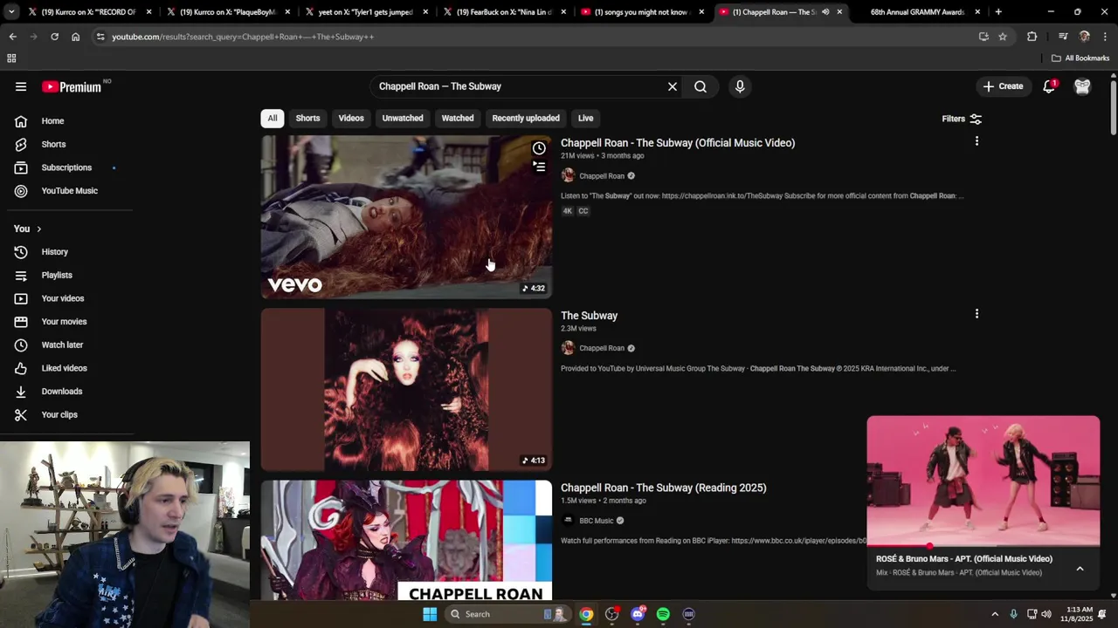Go to Home in the sidebar
The width and height of the screenshot is (1118, 628).
[52, 121]
